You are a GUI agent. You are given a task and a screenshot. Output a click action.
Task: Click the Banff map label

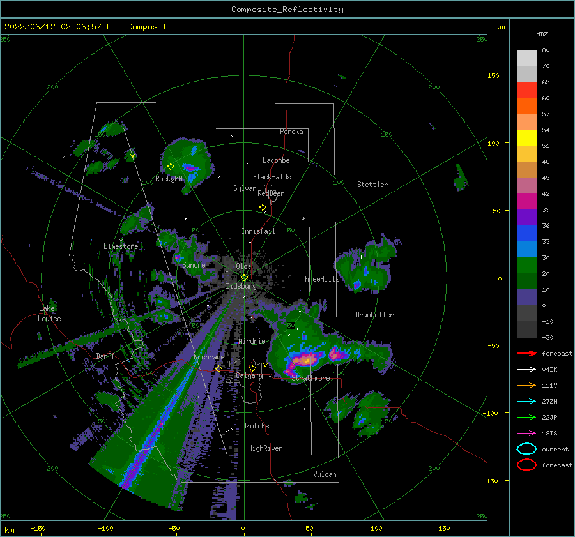tap(105, 356)
